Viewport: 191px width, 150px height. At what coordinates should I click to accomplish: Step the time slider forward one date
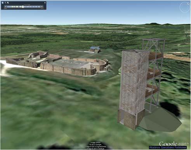pyautogui.click(x=42, y=7)
